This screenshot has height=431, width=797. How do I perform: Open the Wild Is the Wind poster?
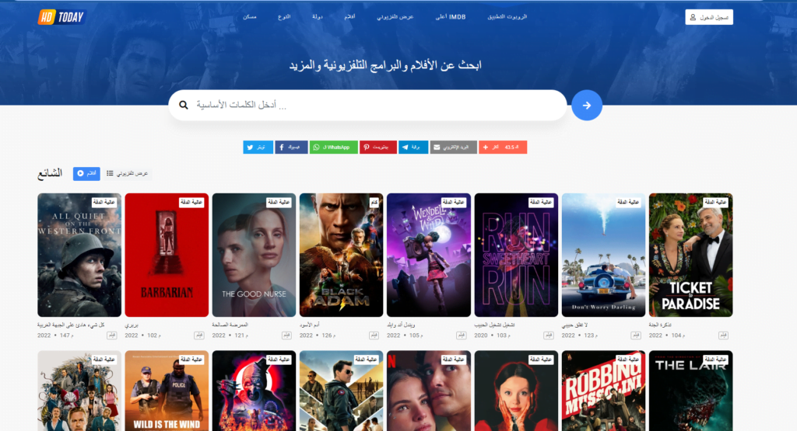click(167, 391)
